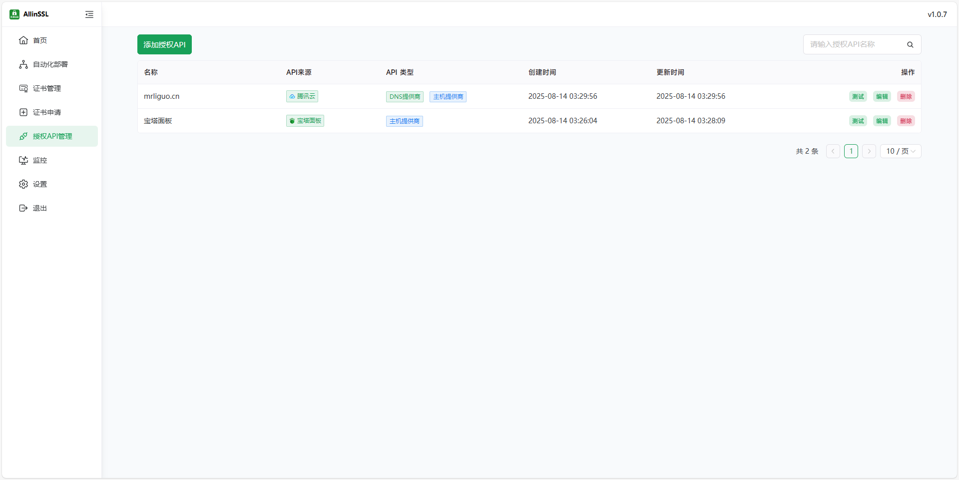
Task: Click the 添加授权API button
Action: click(164, 44)
